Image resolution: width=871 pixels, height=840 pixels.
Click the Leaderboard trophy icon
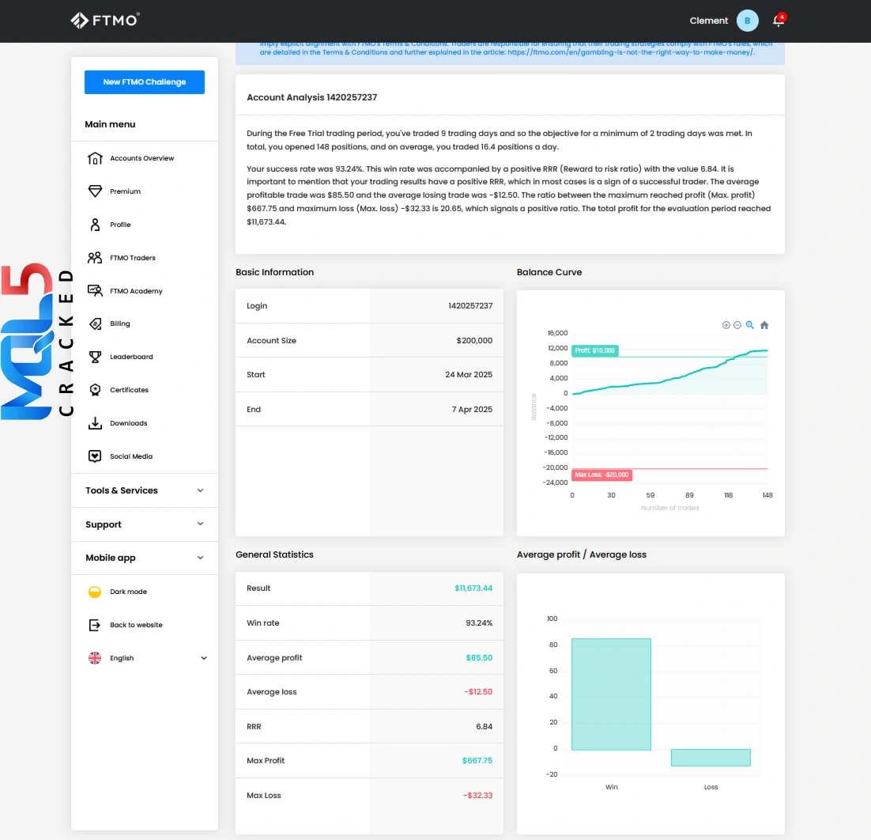pyautogui.click(x=95, y=357)
